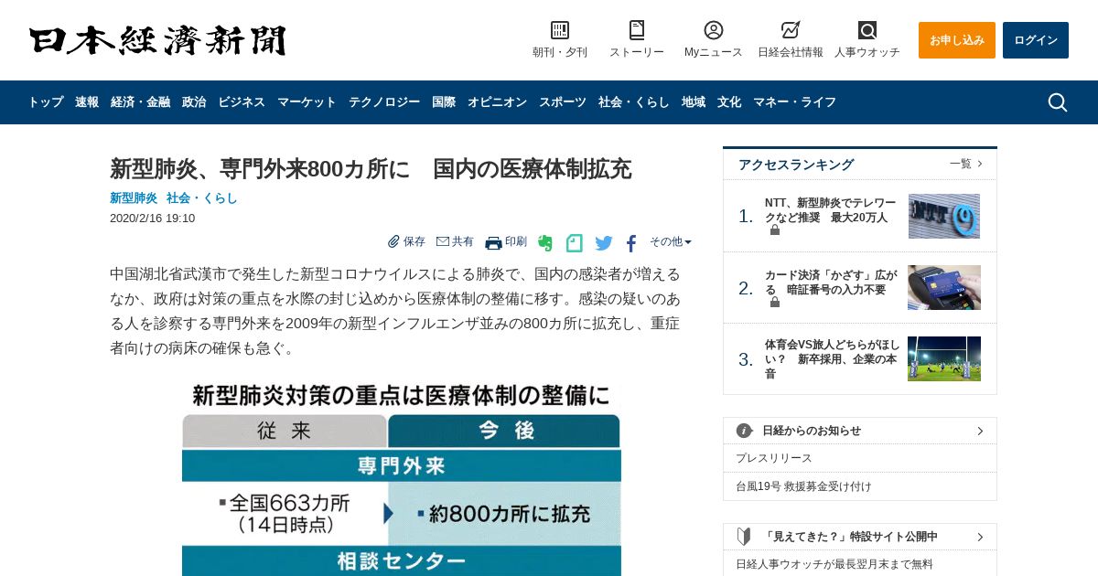Open the 朝刊・夕刊 newspaper icon

pyautogui.click(x=560, y=30)
